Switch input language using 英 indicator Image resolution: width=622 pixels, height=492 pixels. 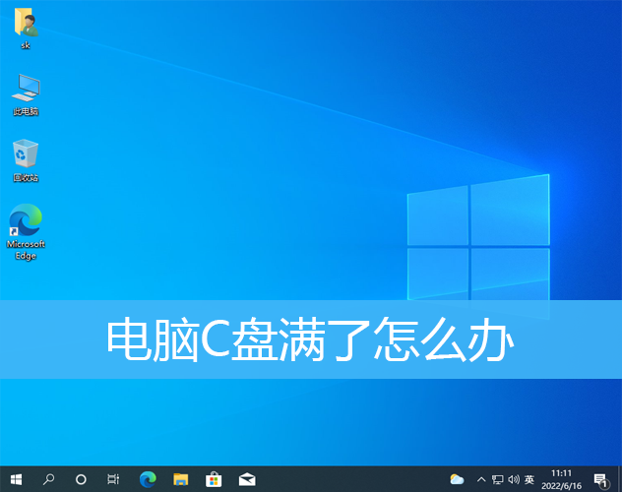tap(529, 479)
